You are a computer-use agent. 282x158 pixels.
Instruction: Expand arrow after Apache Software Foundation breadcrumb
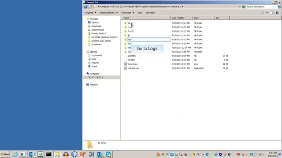pyautogui.click(x=169, y=7)
